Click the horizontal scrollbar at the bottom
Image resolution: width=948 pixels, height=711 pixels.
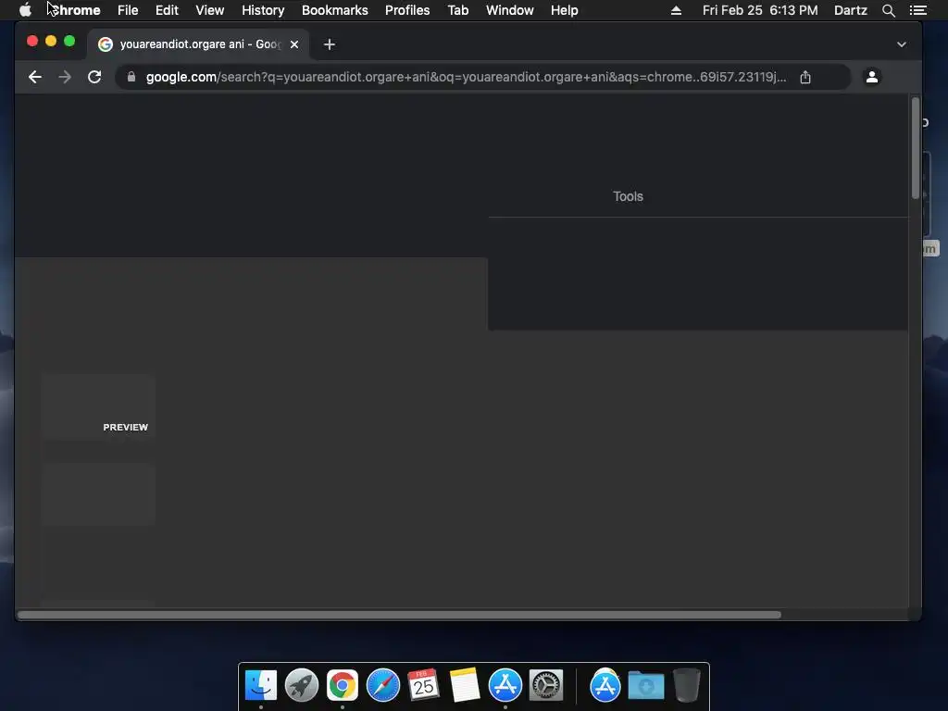pos(399,615)
